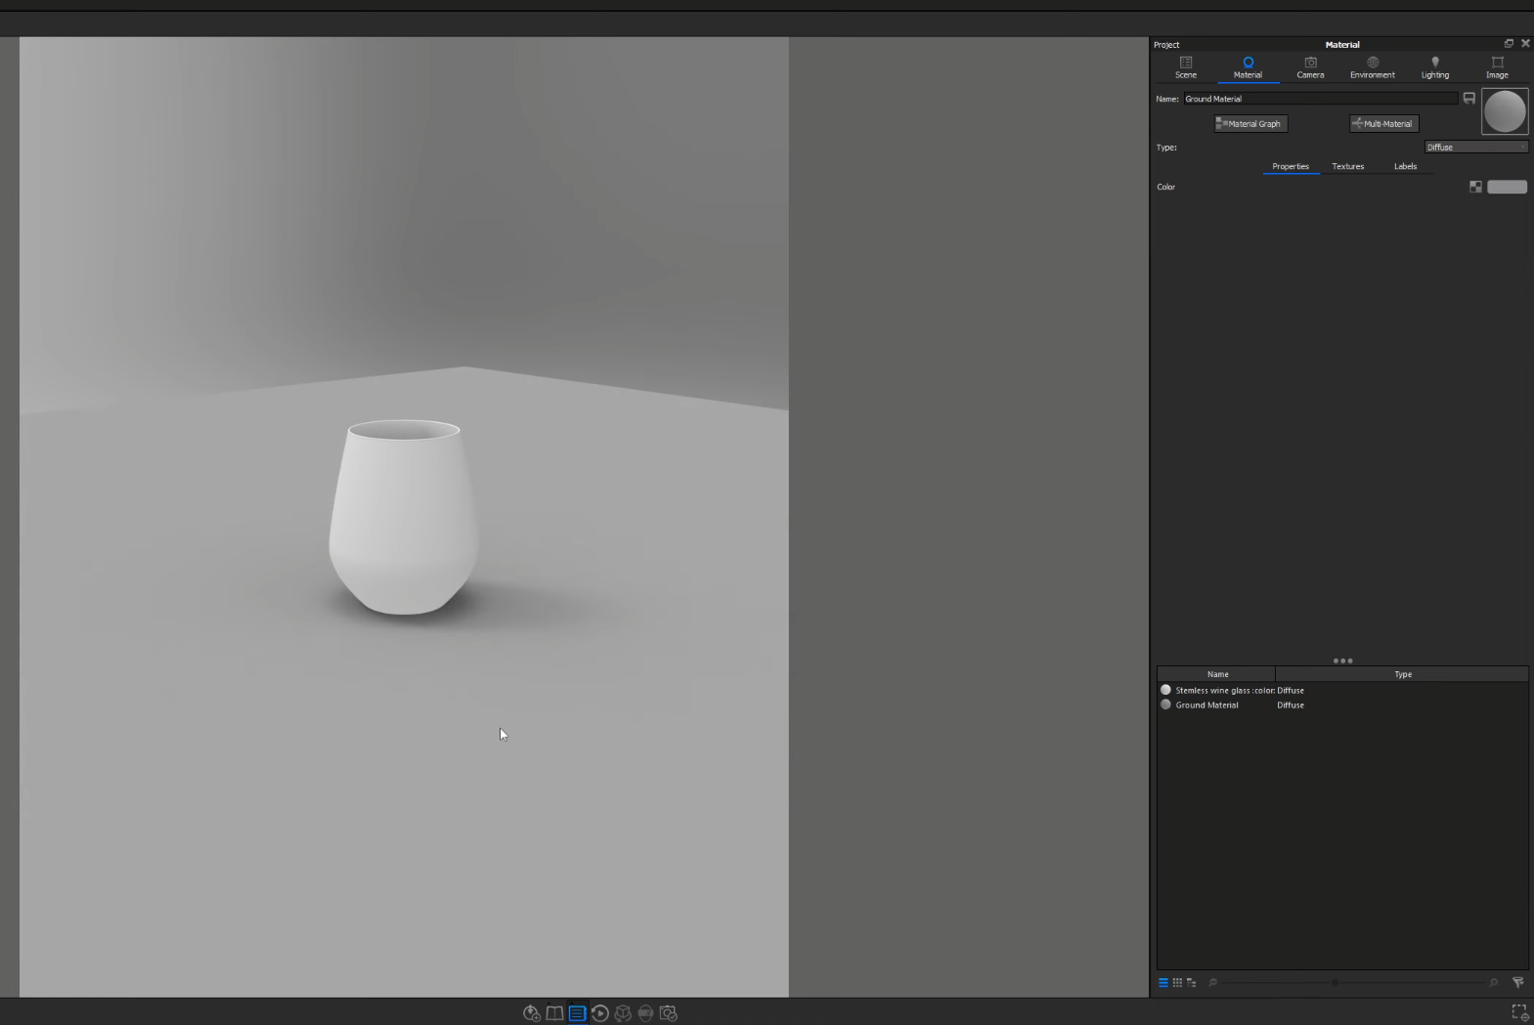Open the Lighting tab

pyautogui.click(x=1435, y=67)
